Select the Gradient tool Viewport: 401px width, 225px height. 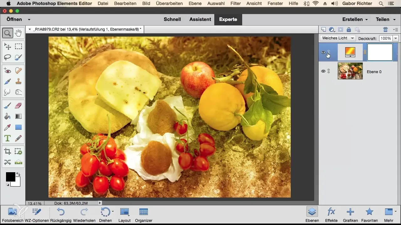point(18,117)
